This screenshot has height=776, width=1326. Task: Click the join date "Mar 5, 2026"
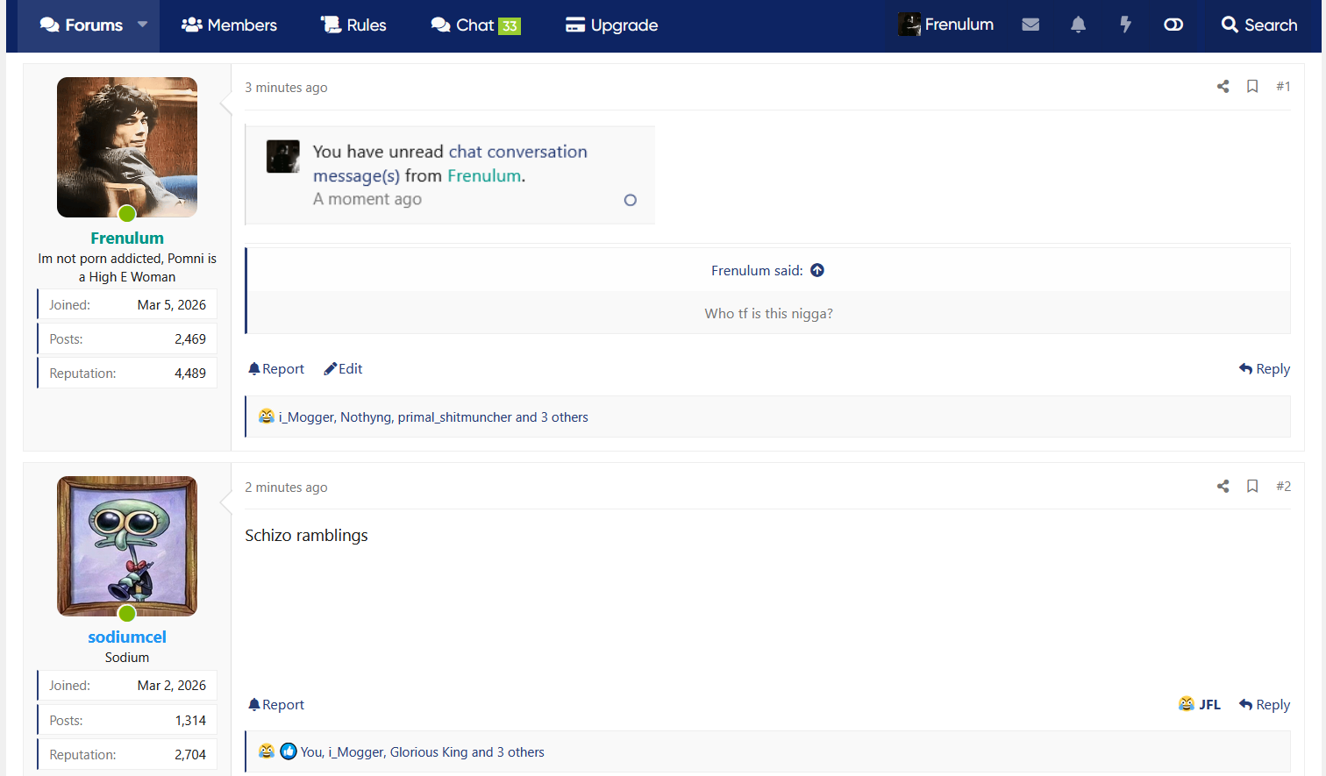click(172, 305)
